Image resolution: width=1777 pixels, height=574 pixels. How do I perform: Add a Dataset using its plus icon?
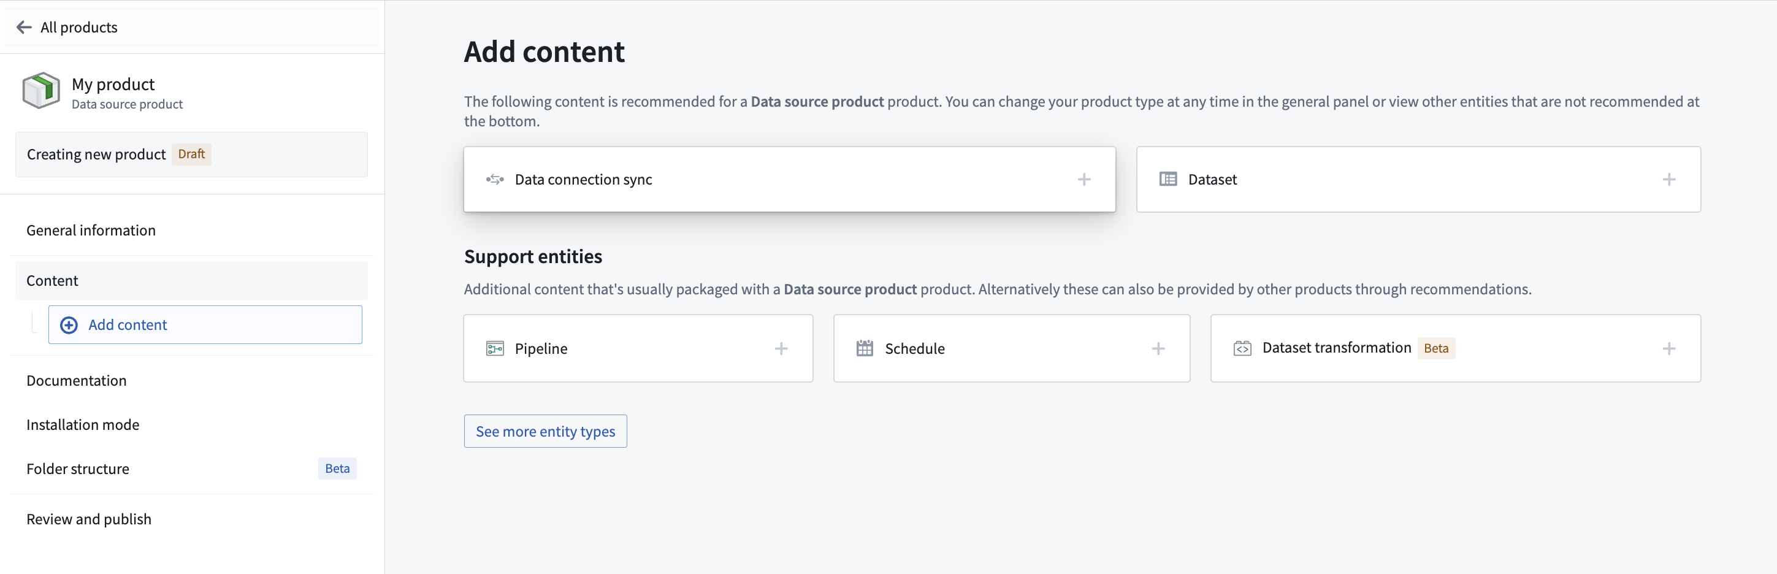click(1668, 179)
